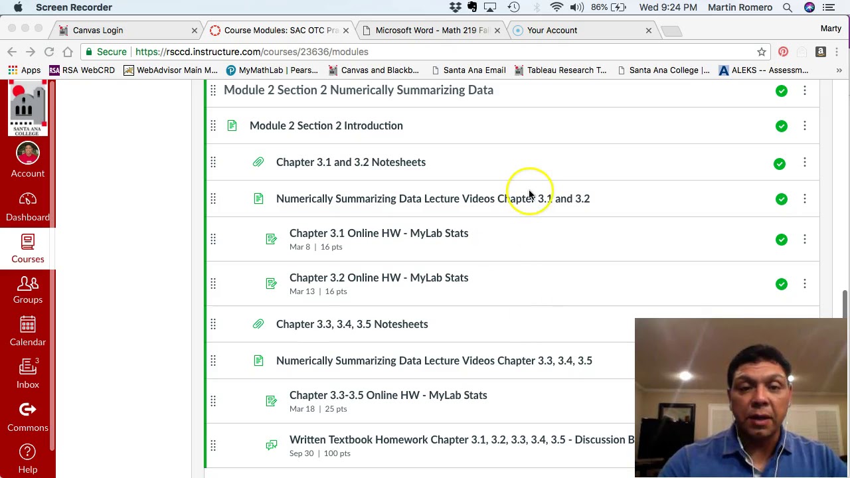Open the Apps bookmark

(25, 70)
